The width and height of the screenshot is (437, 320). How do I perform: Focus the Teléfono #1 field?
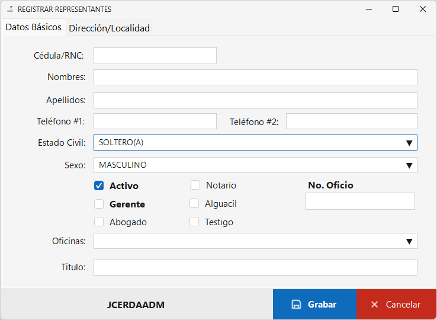click(155, 121)
